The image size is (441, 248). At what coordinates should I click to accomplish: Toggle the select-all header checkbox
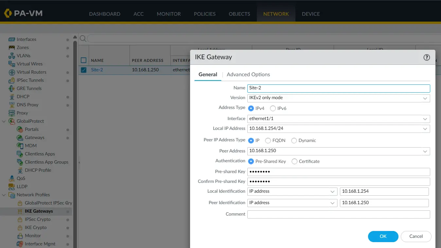tap(83, 60)
